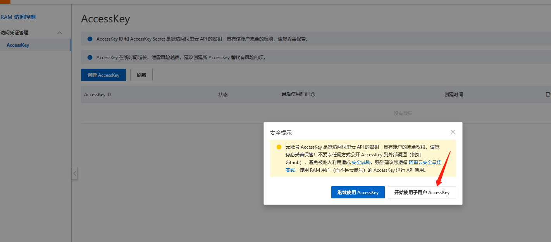
Task: Click the 安全提示 dialog title
Action: pyautogui.click(x=281, y=133)
